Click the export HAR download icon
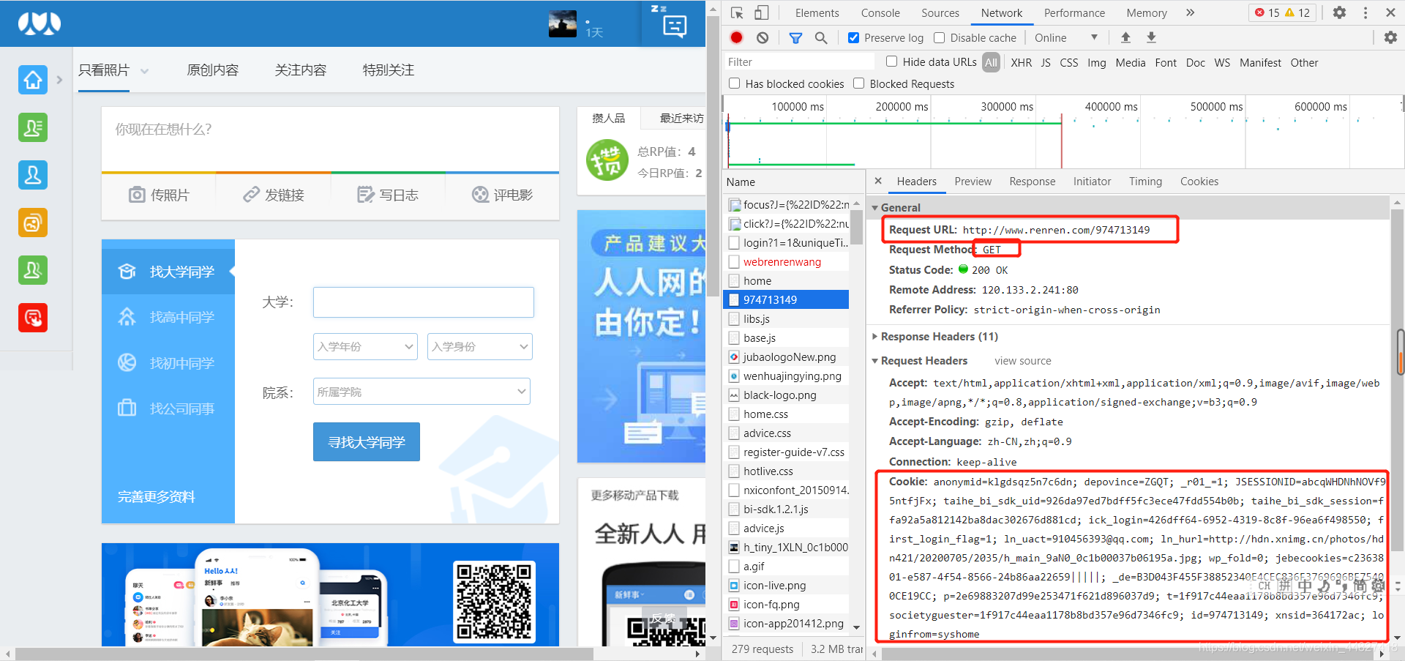Screen dimensions: 1405x661 click(1151, 37)
